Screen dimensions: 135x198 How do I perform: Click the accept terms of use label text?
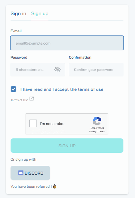click(62, 89)
